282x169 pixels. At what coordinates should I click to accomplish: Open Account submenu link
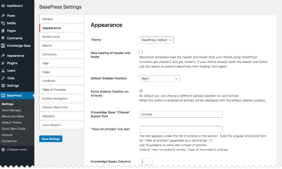7,135
